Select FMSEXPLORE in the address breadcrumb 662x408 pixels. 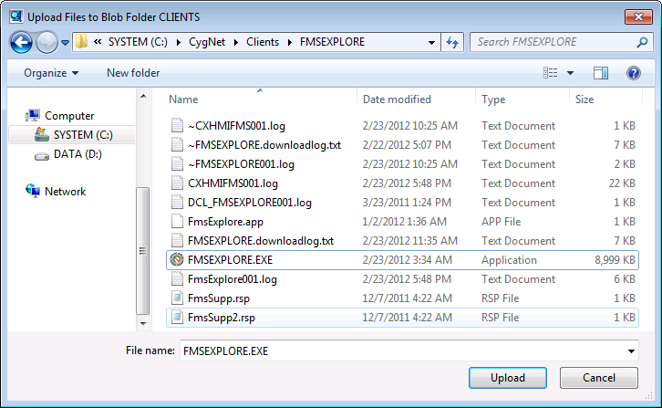tap(332, 42)
